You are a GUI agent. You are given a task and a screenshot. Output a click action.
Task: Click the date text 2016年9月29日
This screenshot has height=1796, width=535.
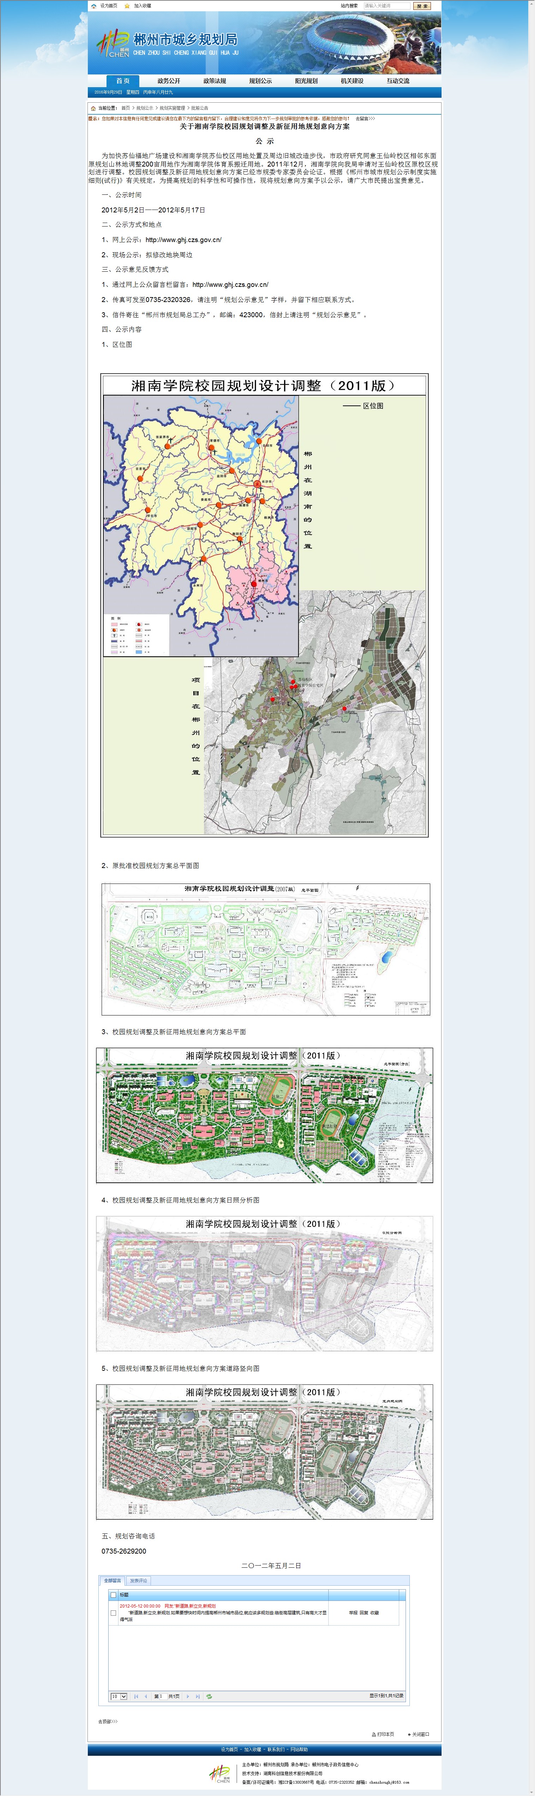(x=108, y=92)
